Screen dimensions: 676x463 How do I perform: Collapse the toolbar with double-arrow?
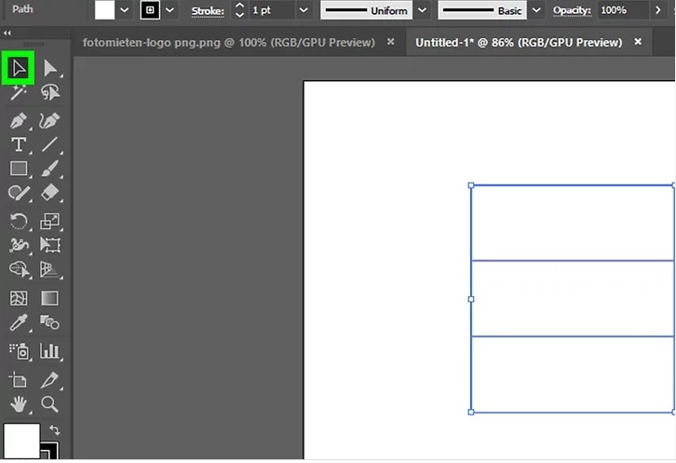8,33
